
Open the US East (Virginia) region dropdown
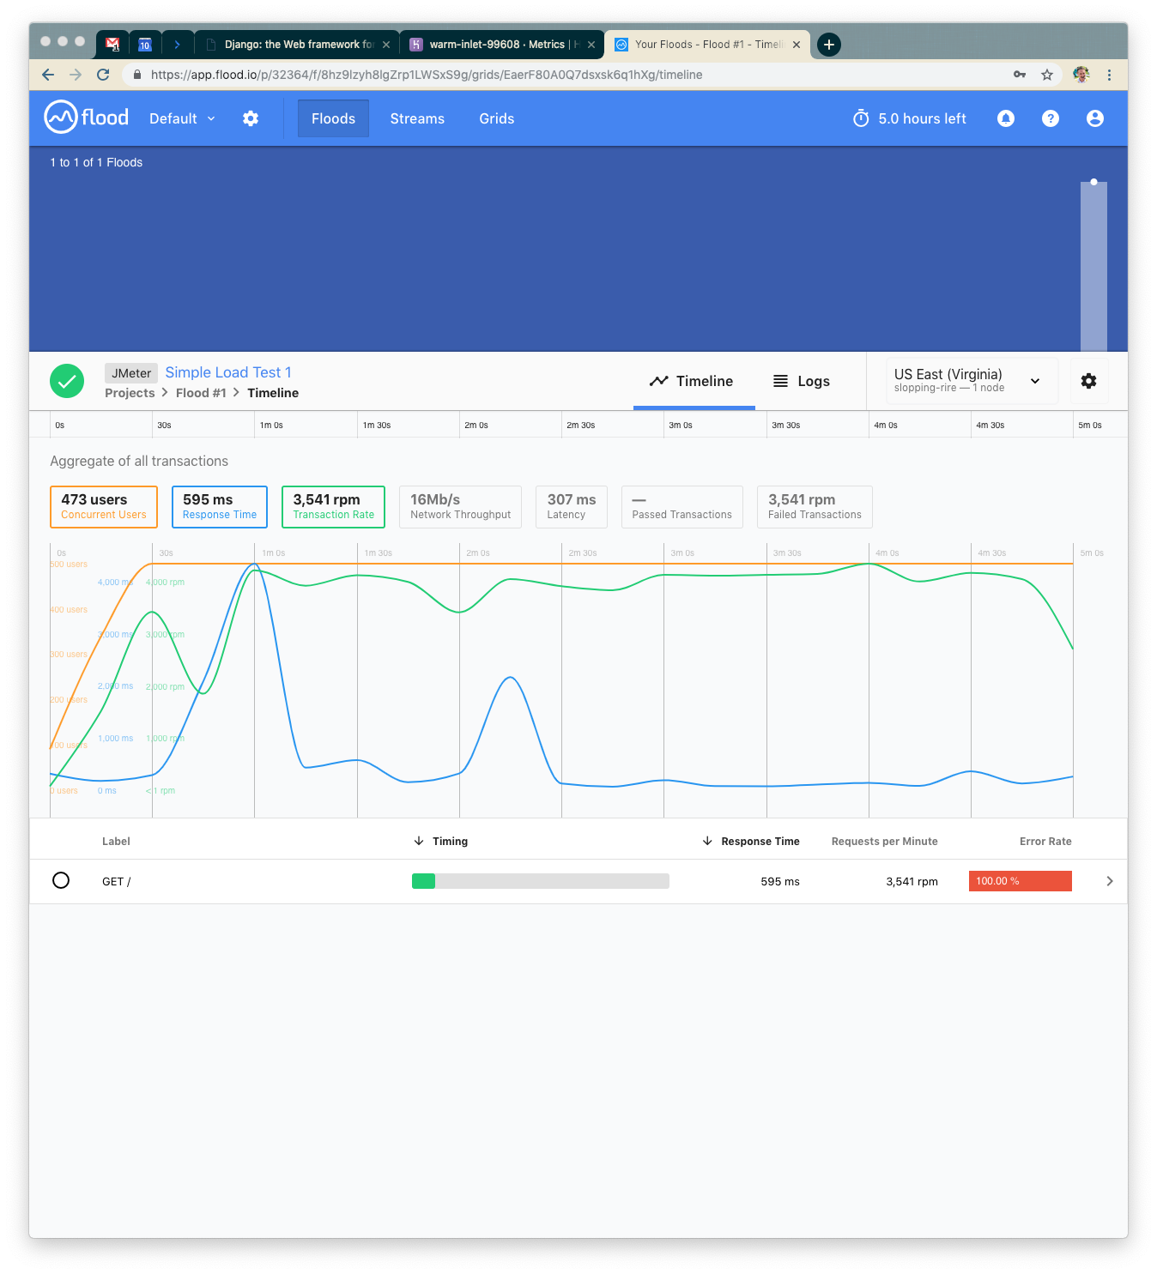coord(966,380)
